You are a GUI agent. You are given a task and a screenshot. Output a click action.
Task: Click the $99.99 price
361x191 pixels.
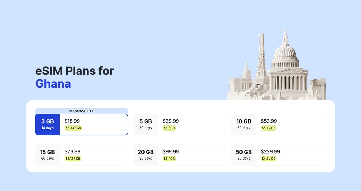(171, 151)
